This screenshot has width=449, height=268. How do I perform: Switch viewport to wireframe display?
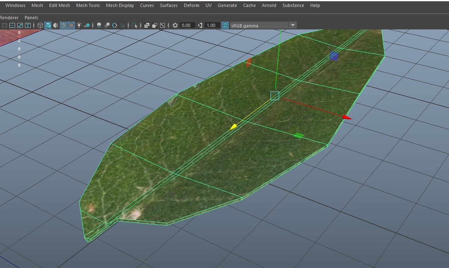tap(40, 25)
